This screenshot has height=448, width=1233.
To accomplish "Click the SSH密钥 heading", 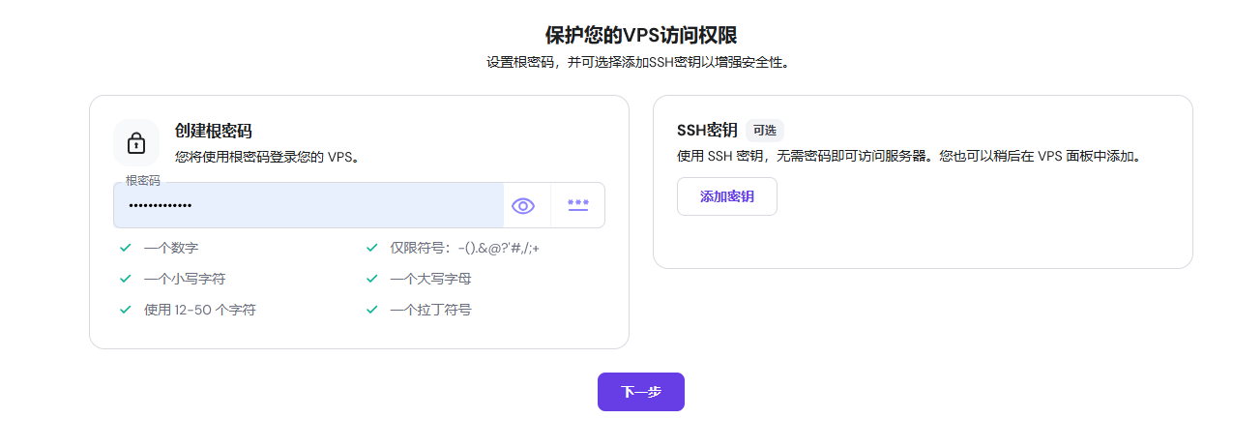I will point(707,131).
